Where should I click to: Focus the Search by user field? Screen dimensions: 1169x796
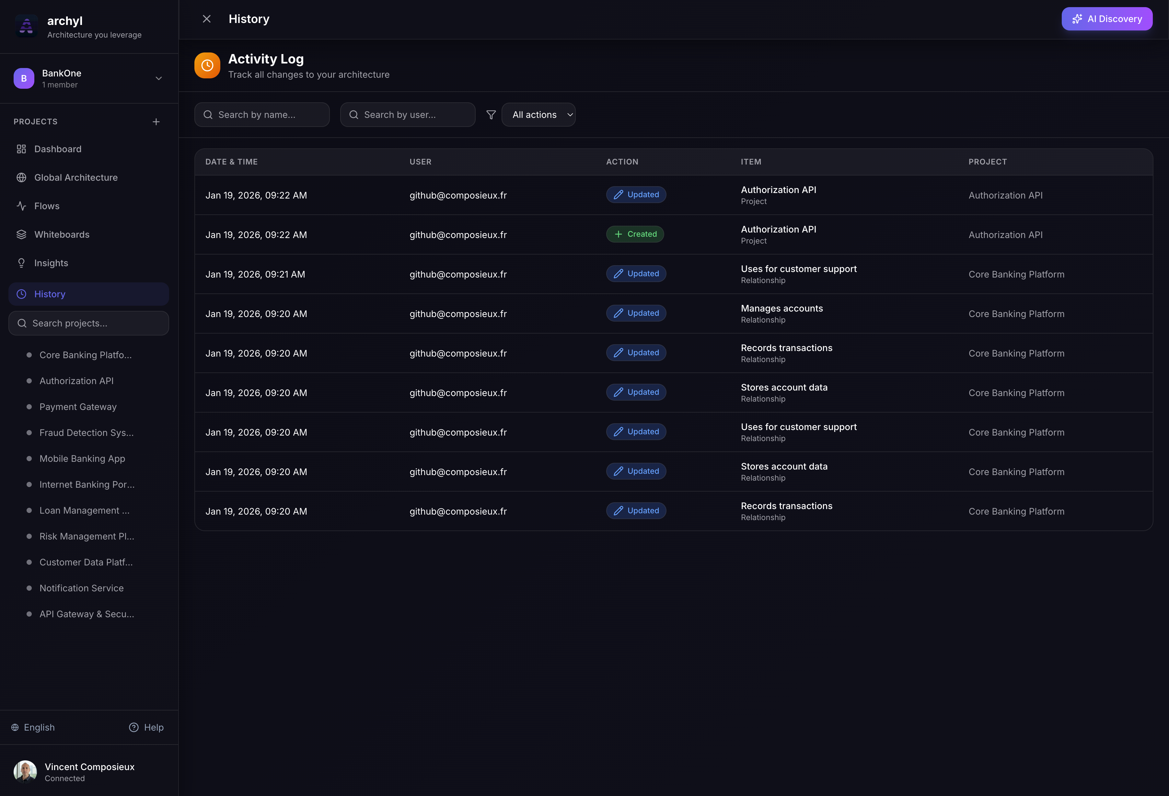[x=408, y=115]
